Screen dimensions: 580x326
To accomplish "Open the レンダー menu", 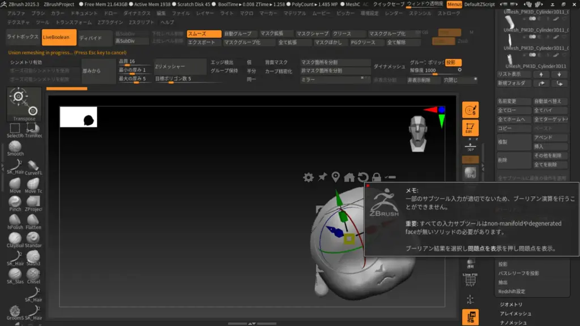I will pos(394,13).
